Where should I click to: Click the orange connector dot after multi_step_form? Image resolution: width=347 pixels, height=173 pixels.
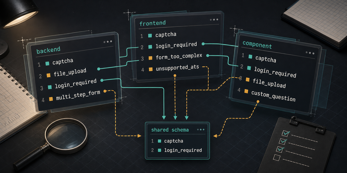[x=105, y=91]
